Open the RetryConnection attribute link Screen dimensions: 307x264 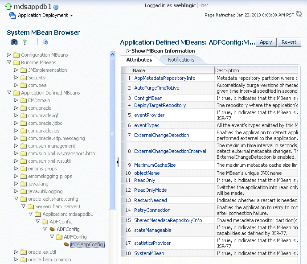point(152,210)
